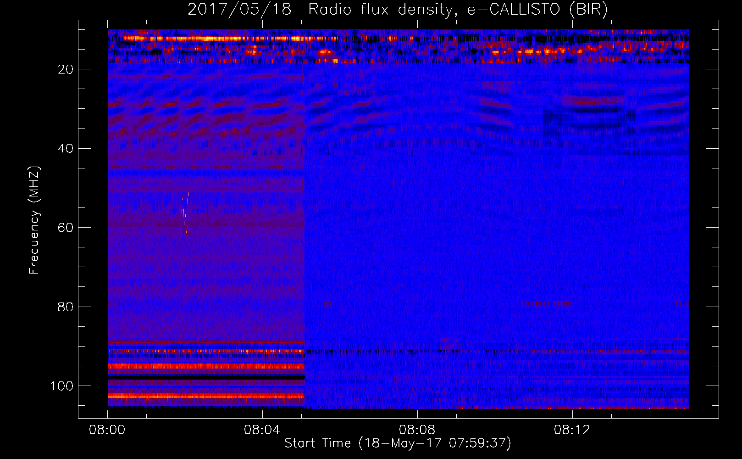Click the "08:04" time tick label
742x459 pixels.
tap(262, 430)
